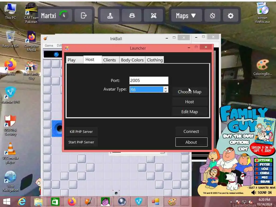Open the Maps dropdown in top overlay
This screenshot has height=207, width=276.
pos(186,16)
